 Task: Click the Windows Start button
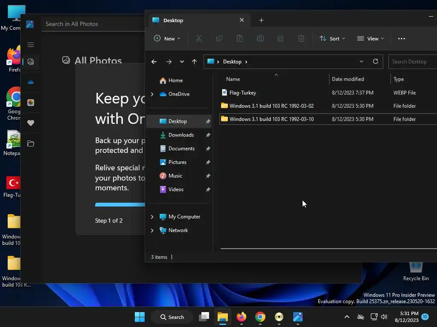(x=140, y=317)
